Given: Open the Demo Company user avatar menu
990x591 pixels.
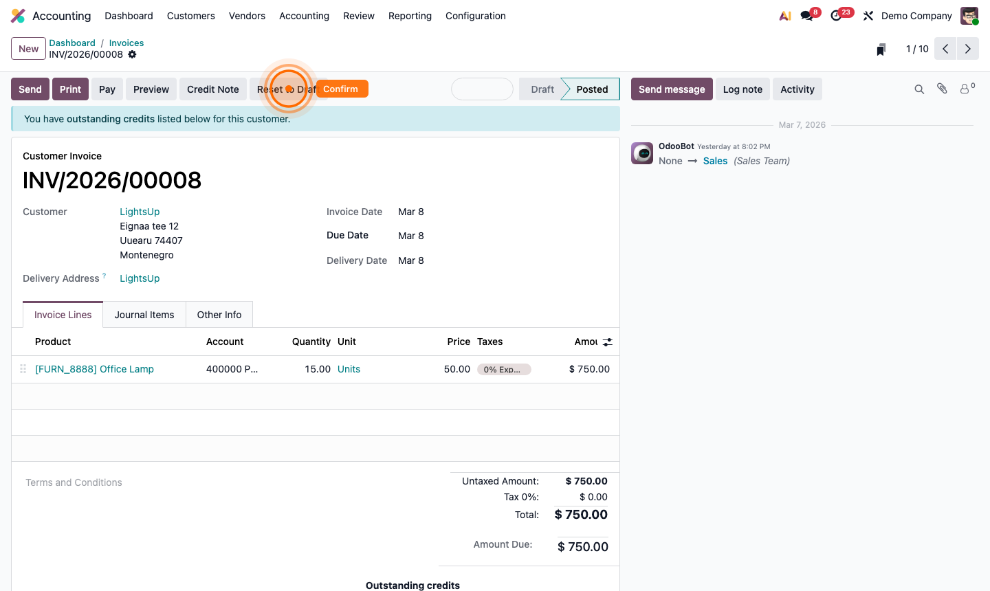Looking at the screenshot, I should [969, 15].
